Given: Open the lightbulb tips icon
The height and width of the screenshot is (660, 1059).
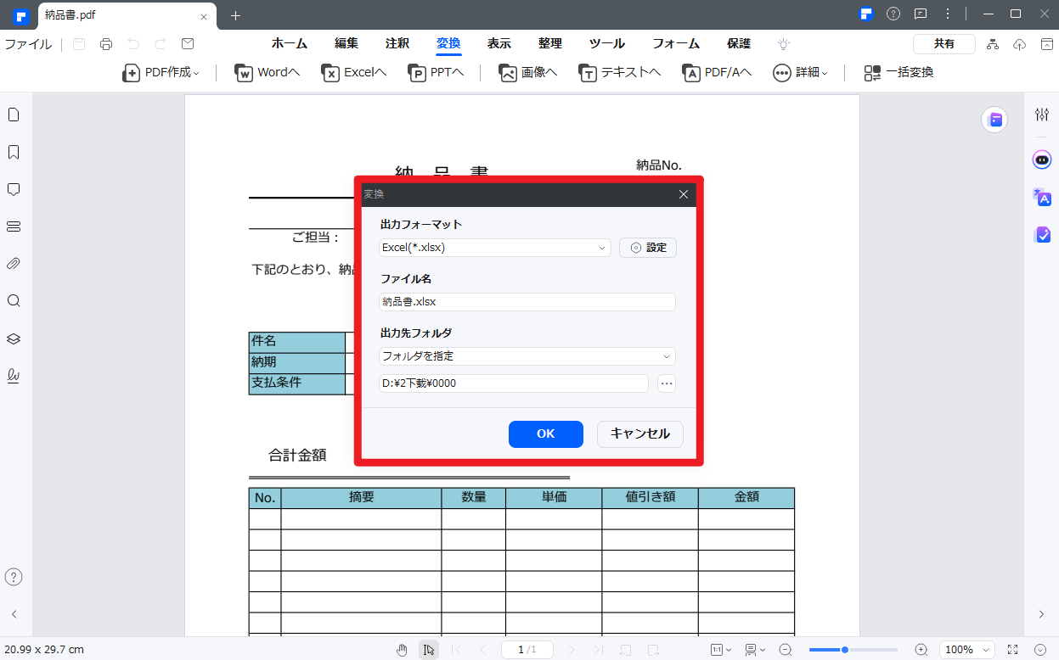Looking at the screenshot, I should pos(784,44).
